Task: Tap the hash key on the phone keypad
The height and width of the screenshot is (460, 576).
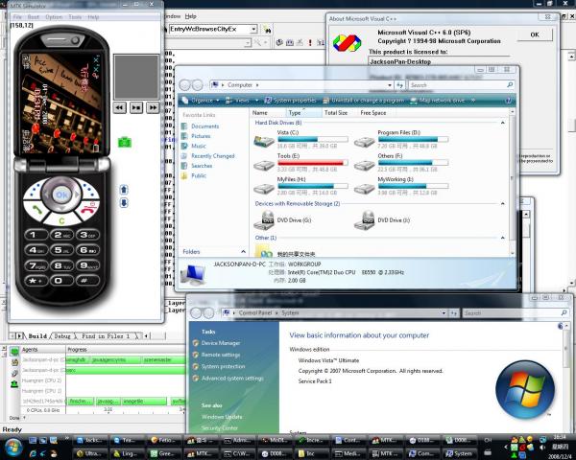Action: [87, 281]
